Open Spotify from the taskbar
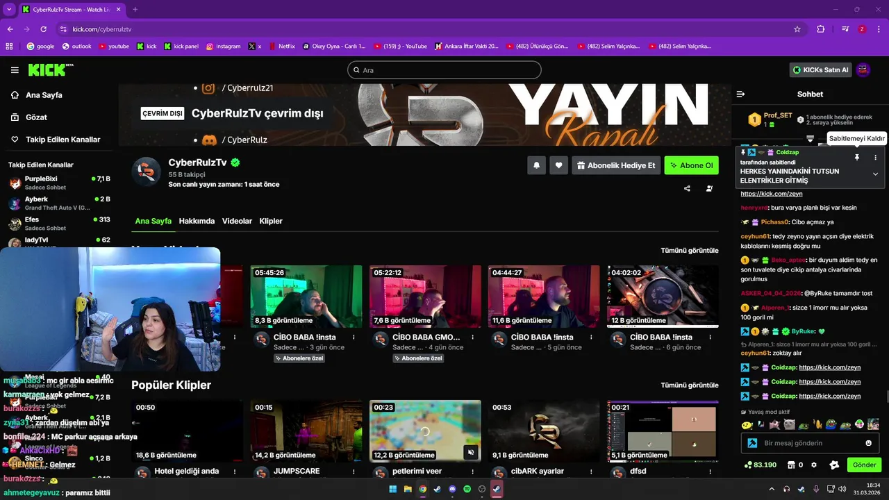 [467, 489]
